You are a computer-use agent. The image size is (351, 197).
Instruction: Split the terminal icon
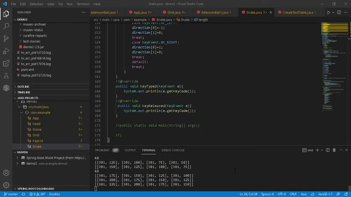coord(328,150)
